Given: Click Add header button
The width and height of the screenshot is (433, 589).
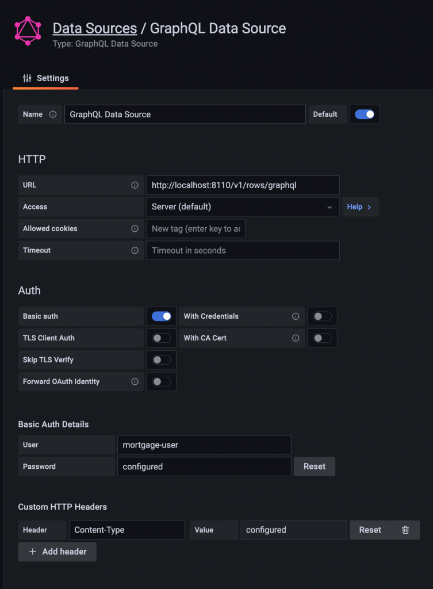Looking at the screenshot, I should [x=57, y=552].
